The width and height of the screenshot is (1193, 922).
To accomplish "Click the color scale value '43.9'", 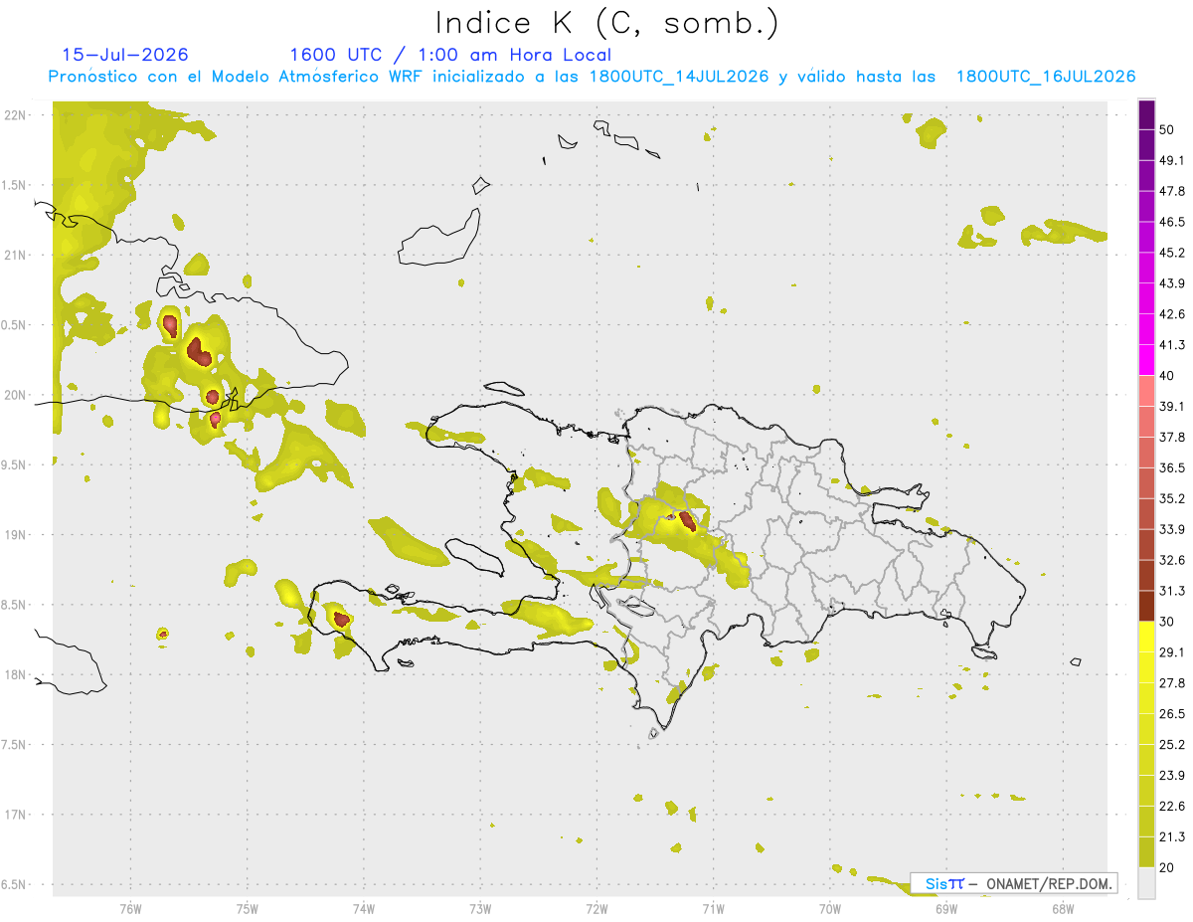I will (x=1172, y=283).
